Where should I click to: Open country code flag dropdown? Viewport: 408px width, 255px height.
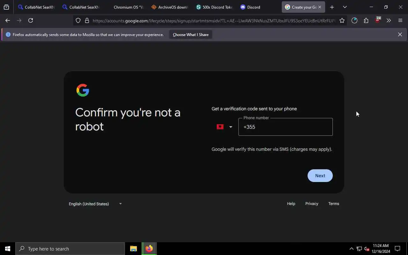click(224, 127)
